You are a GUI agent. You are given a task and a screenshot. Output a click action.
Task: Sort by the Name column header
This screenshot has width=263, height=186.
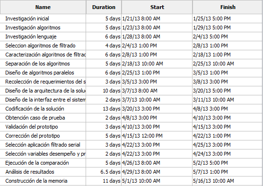tap(43, 7)
